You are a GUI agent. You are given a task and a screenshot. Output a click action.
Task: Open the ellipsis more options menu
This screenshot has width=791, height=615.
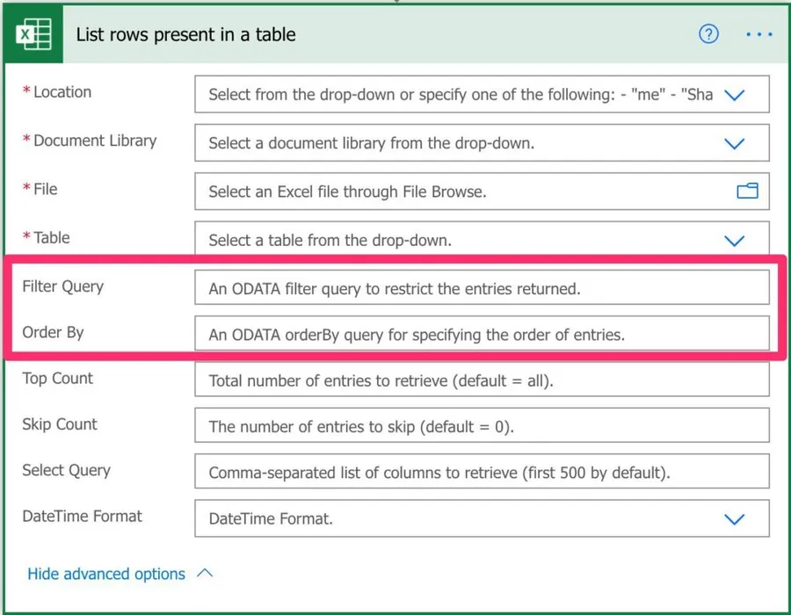pyautogui.click(x=758, y=34)
